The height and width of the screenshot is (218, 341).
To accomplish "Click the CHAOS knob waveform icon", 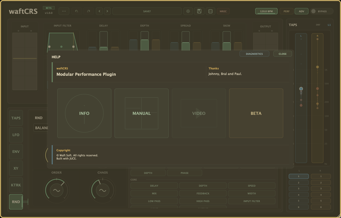I will [103, 190].
